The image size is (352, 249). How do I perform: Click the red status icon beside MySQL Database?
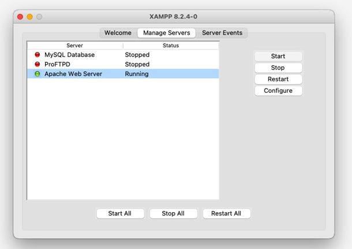click(x=38, y=55)
